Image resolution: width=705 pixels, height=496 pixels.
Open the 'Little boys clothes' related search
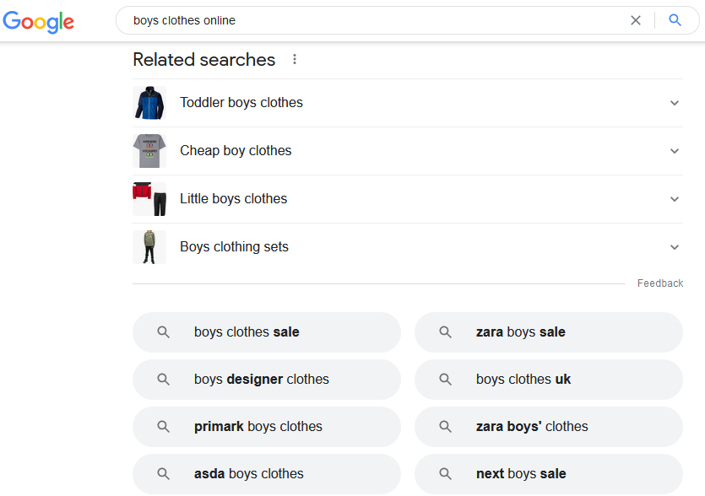pyautogui.click(x=234, y=198)
